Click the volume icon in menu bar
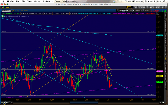 (130, 1)
